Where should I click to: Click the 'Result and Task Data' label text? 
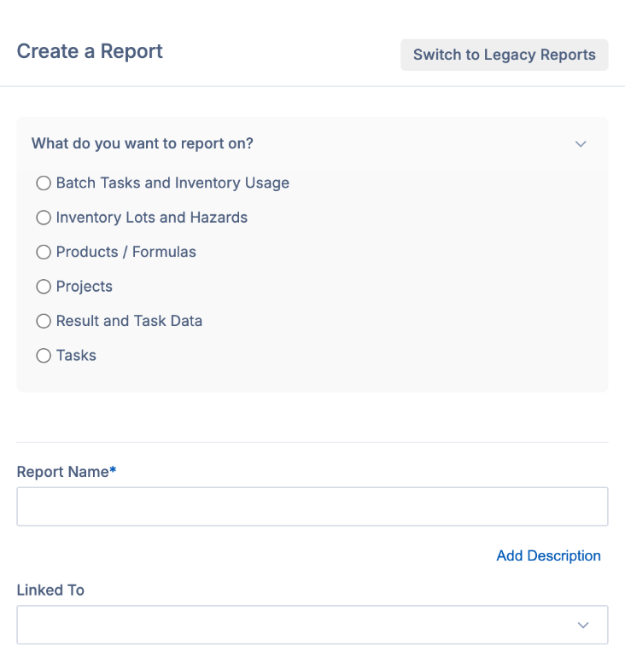coord(129,322)
